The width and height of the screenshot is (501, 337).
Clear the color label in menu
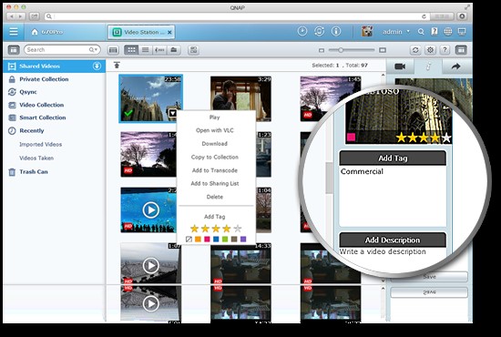pos(189,239)
